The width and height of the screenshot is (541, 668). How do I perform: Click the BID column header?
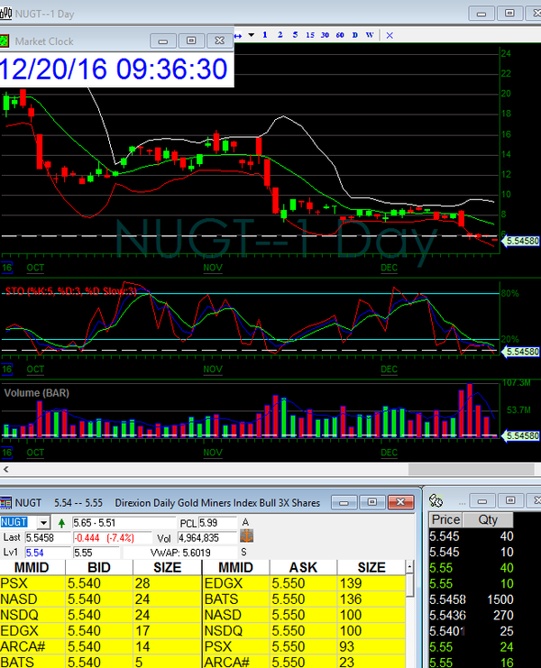(x=99, y=568)
